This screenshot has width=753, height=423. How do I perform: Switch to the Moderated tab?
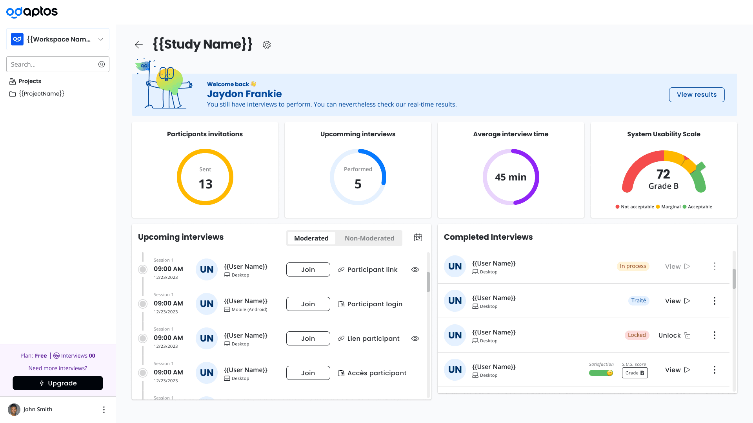point(311,238)
